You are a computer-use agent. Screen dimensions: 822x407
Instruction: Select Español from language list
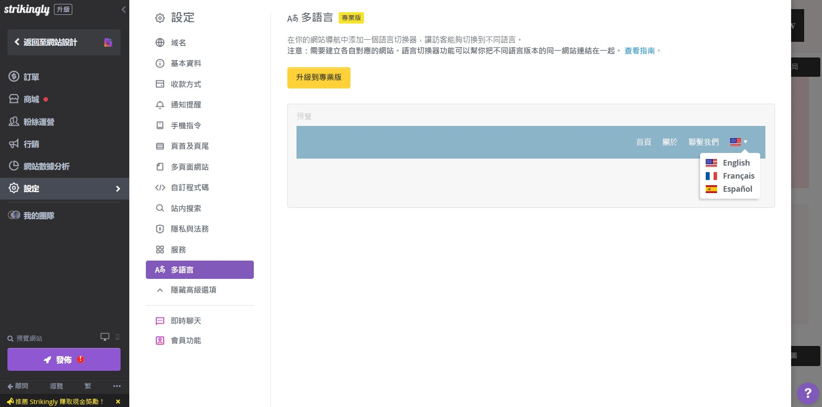point(737,189)
